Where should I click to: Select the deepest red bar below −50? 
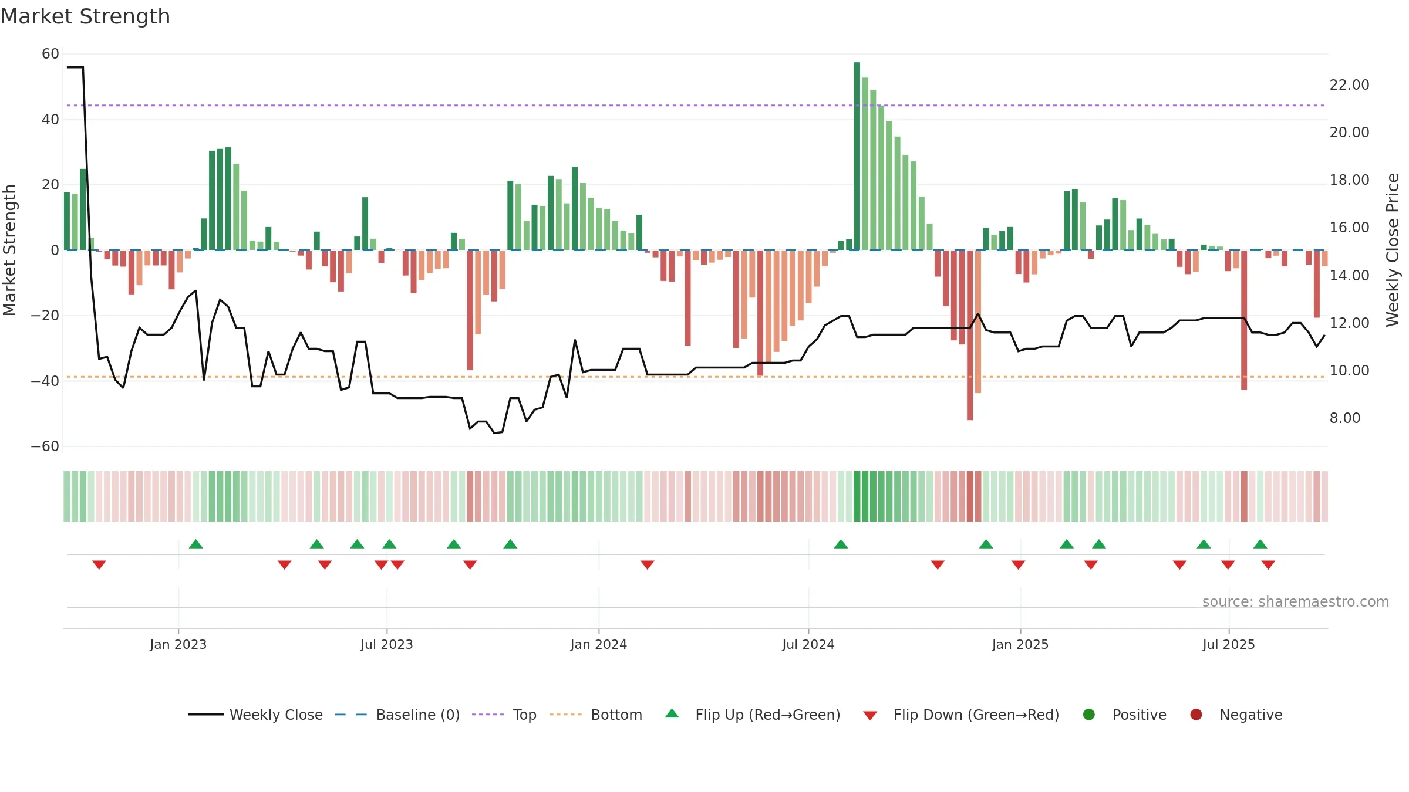[970, 335]
